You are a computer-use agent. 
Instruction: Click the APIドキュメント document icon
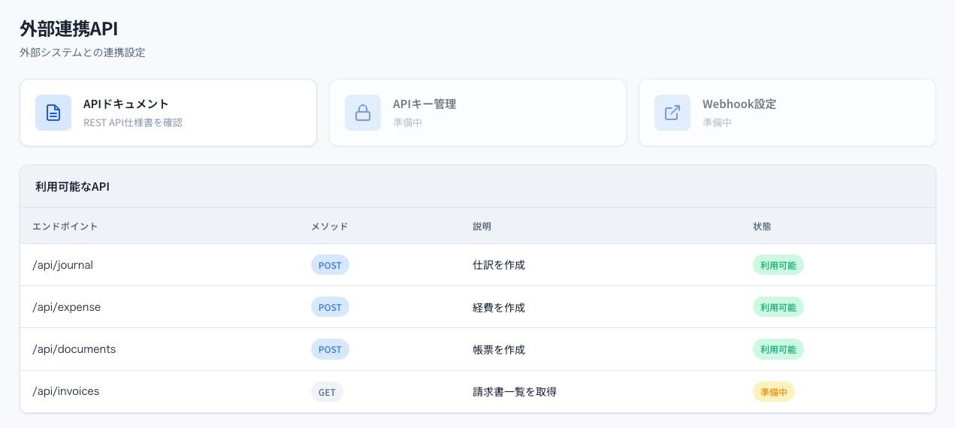[53, 113]
